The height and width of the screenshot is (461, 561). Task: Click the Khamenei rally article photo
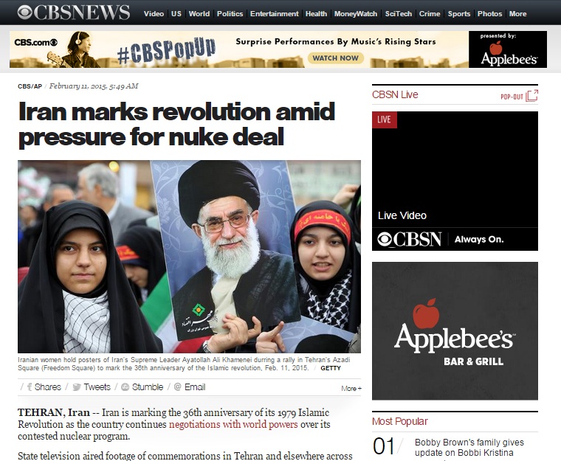pyautogui.click(x=189, y=257)
